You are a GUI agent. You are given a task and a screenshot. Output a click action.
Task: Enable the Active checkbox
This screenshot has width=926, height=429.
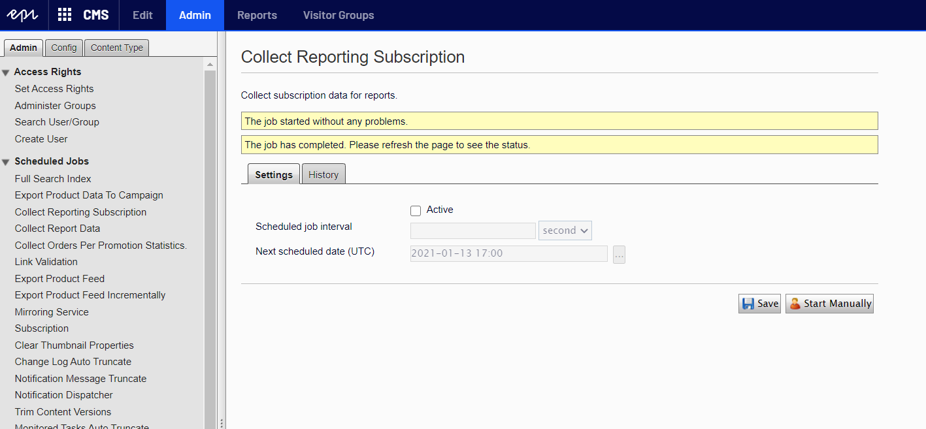(416, 211)
